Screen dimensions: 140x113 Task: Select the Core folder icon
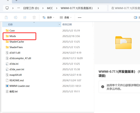(7, 30)
